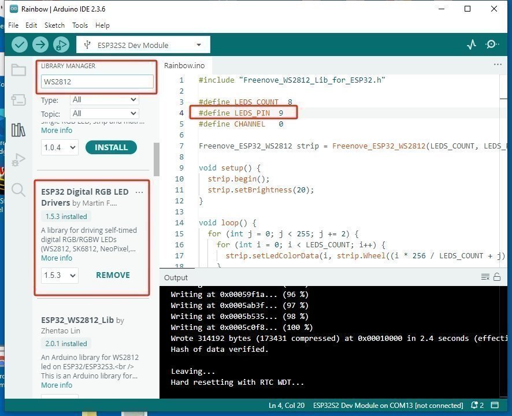The height and width of the screenshot is (416, 512).
Task: Open the Boards Manager sidebar icon
Action: coord(18,100)
